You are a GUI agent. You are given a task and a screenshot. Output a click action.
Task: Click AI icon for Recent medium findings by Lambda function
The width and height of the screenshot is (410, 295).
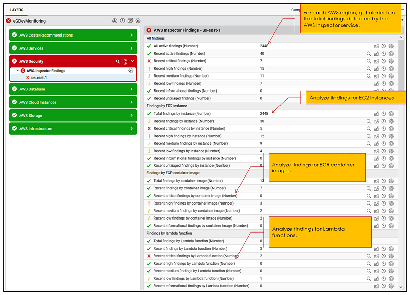[x=392, y=271]
